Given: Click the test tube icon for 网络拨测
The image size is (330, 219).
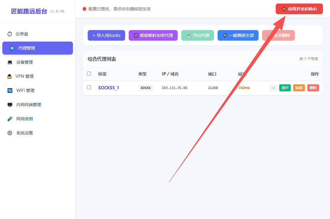Looking at the screenshot, I should point(10,119).
